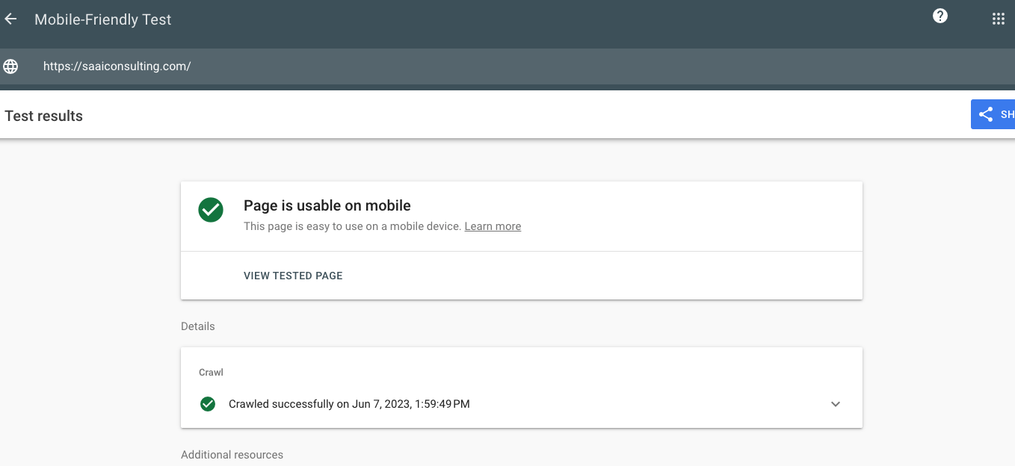Select the Test results heading
The image size is (1015, 466).
pyautogui.click(x=44, y=116)
